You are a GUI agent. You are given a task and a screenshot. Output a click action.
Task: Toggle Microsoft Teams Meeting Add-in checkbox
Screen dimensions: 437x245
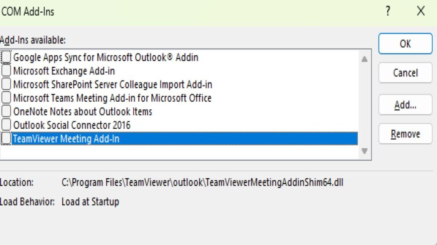click(6, 98)
